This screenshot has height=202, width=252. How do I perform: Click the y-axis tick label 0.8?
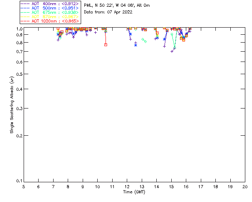tap(19, 43)
